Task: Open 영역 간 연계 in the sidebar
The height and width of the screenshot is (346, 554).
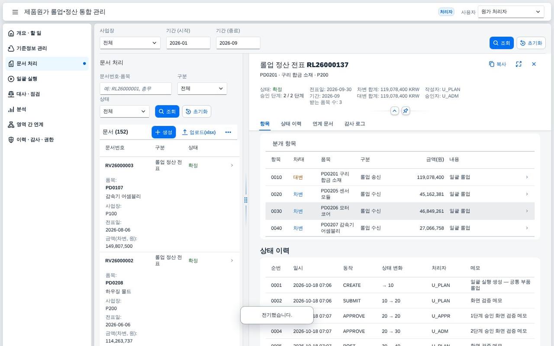Action: 47,125
